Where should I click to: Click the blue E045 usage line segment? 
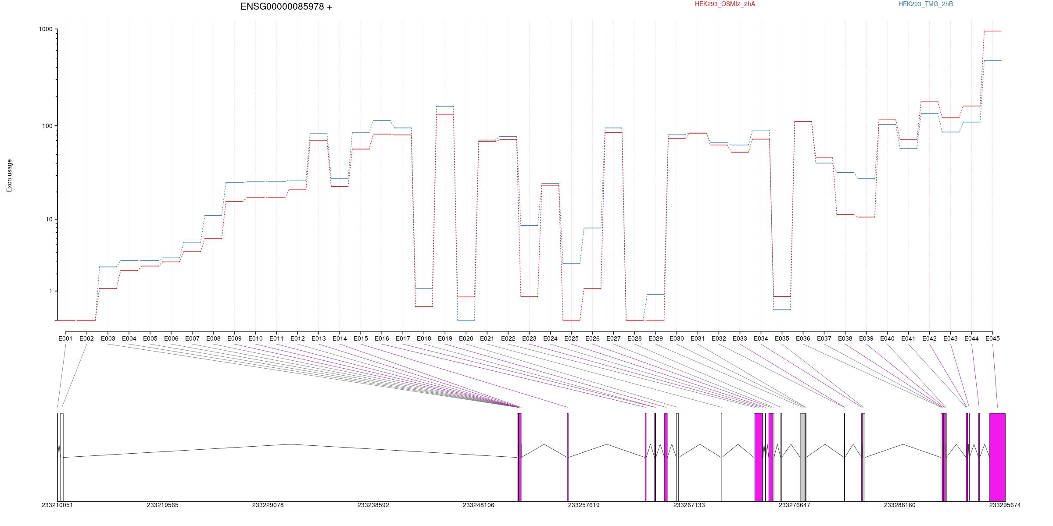tap(992, 60)
